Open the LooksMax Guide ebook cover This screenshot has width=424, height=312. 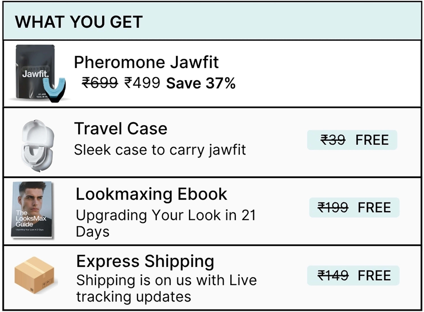coord(32,210)
